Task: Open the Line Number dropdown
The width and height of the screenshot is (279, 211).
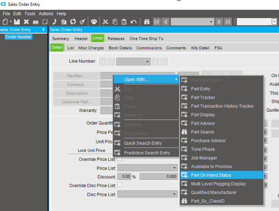Action: tap(147, 62)
